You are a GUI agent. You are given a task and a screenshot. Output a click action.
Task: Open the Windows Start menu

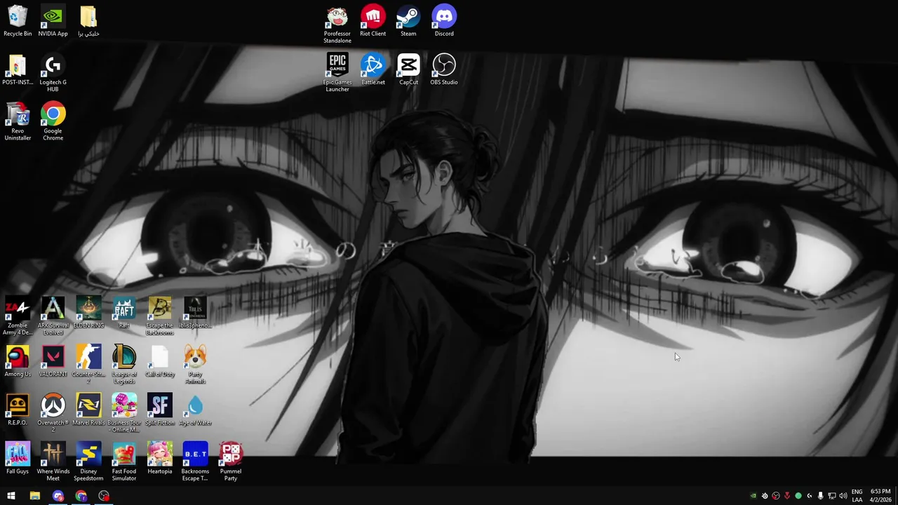(x=11, y=496)
